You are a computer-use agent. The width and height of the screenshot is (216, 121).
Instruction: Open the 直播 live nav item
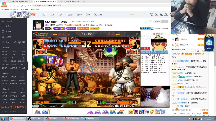tap(52, 15)
